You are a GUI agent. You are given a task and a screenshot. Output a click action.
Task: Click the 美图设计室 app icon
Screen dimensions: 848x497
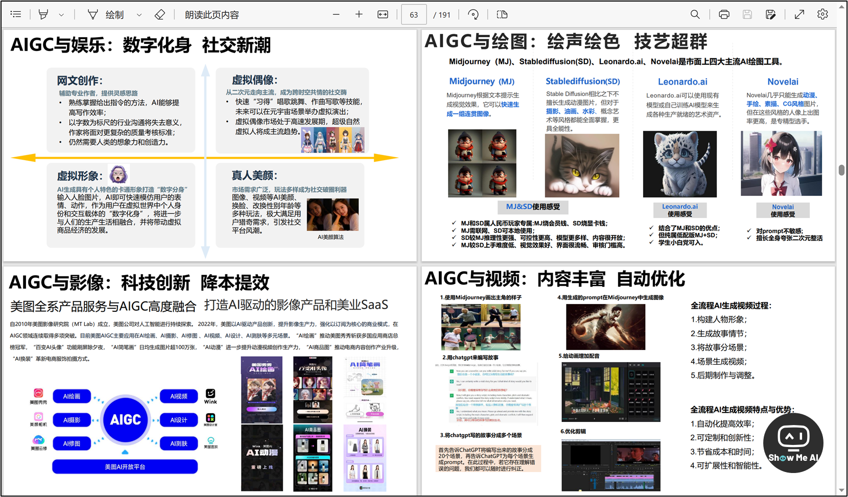[x=210, y=417]
